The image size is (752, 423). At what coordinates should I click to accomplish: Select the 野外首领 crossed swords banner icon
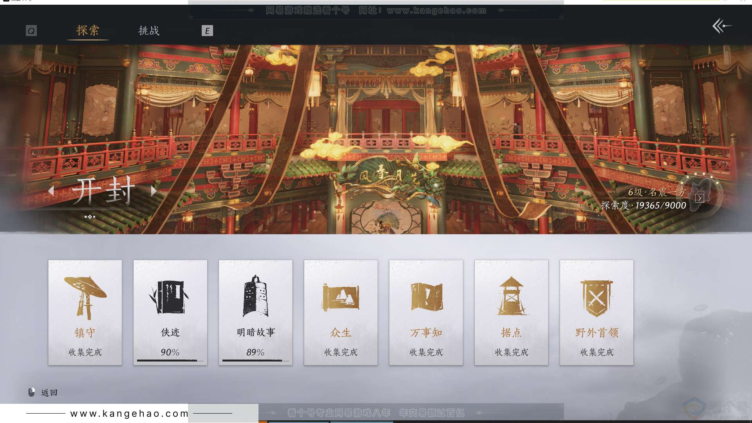click(597, 298)
